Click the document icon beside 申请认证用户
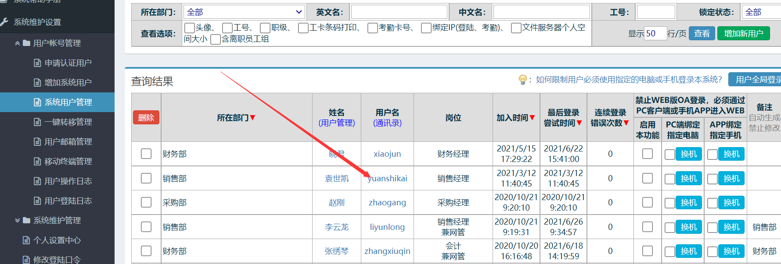 (x=37, y=63)
